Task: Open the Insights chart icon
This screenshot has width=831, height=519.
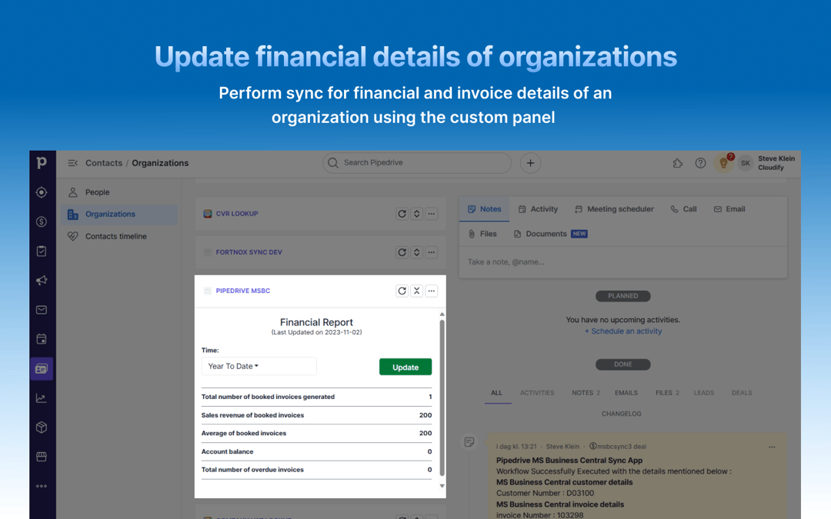Action: [x=42, y=397]
